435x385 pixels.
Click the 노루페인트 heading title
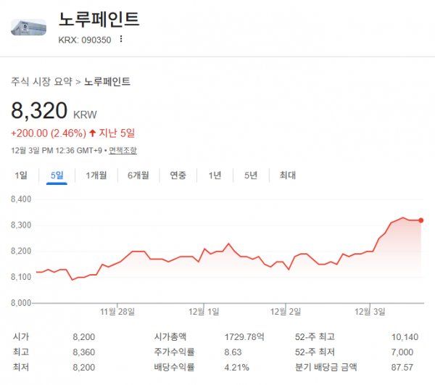[x=98, y=20]
